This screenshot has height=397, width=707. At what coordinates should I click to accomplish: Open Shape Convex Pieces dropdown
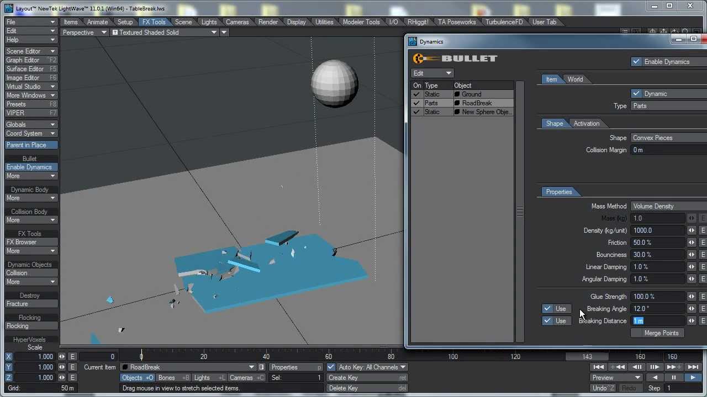click(669, 138)
